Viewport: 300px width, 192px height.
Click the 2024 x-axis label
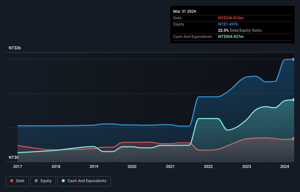[285, 166]
